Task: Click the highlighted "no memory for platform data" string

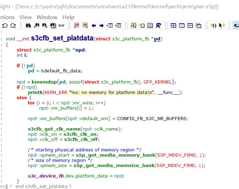Action: click(x=111, y=93)
